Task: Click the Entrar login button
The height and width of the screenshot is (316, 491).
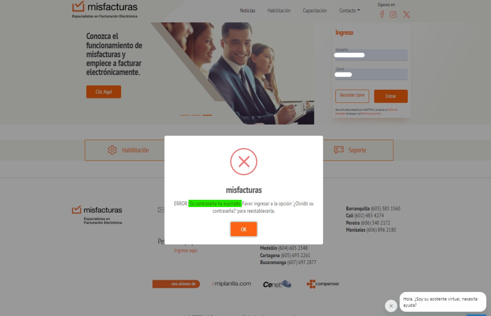Action: tap(391, 96)
